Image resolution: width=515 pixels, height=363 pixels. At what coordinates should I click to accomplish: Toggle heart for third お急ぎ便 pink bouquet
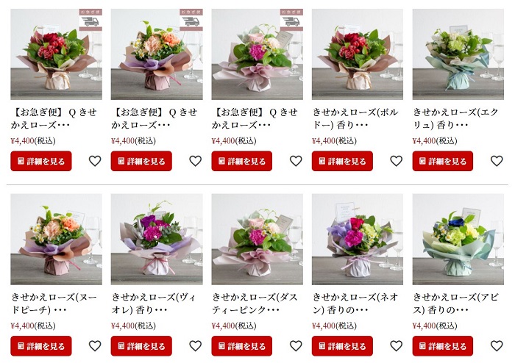pyautogui.click(x=296, y=161)
